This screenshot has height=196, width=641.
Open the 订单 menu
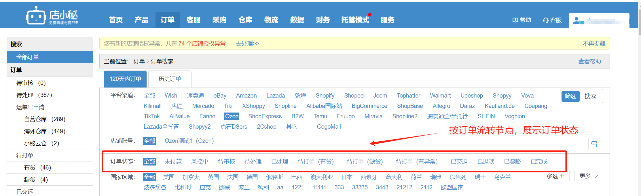[168, 20]
